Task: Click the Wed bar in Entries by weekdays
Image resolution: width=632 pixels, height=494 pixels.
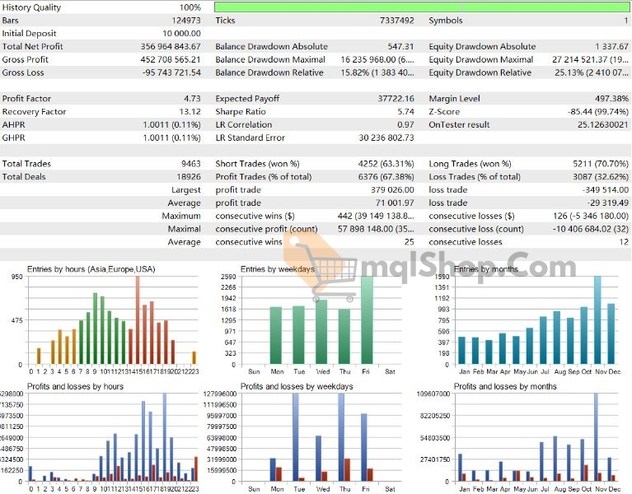Action: [321, 332]
